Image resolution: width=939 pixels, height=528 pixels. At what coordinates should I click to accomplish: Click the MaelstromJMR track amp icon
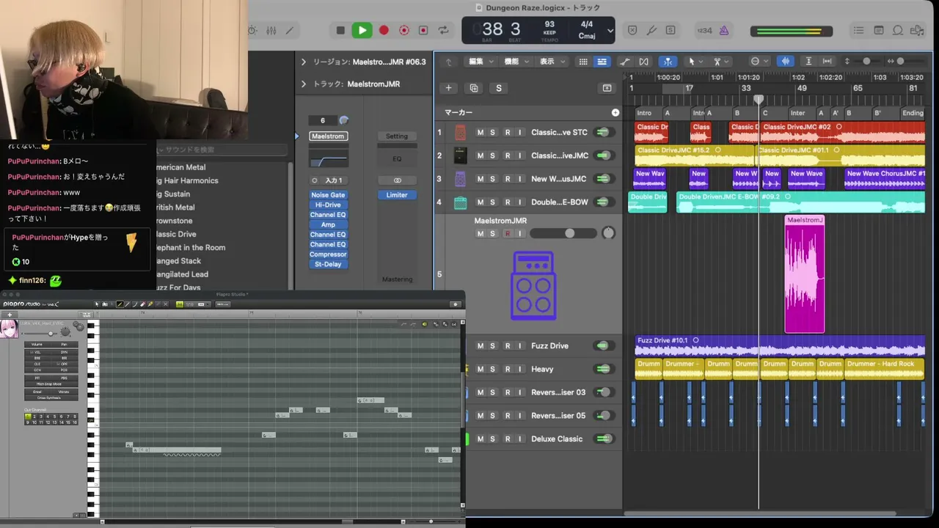533,285
